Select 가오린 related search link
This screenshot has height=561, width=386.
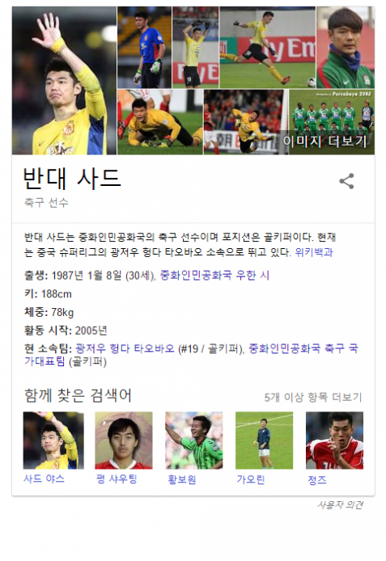[250, 479]
